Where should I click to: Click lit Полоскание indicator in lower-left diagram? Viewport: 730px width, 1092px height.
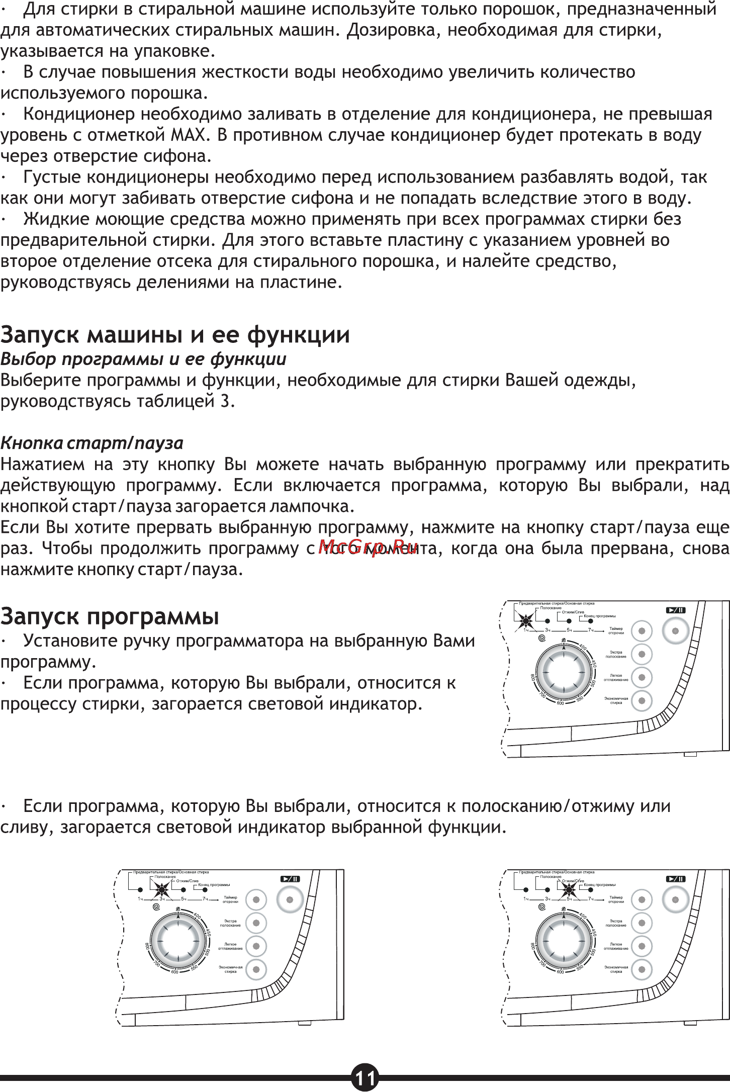(x=161, y=891)
